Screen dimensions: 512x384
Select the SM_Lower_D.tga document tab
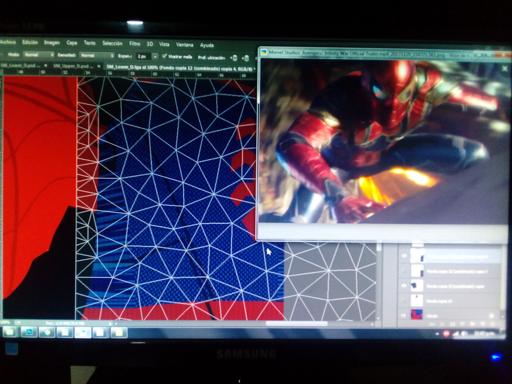[180, 68]
